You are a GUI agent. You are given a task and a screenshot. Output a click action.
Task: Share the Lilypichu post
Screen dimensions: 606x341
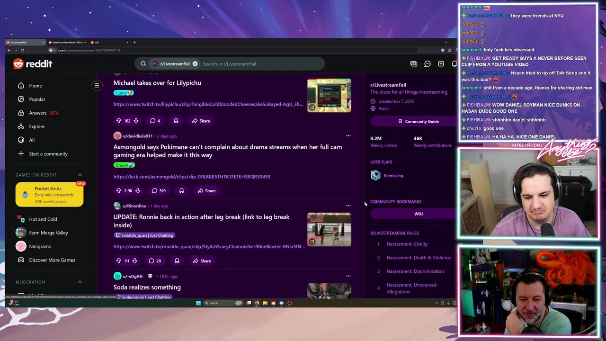click(201, 121)
